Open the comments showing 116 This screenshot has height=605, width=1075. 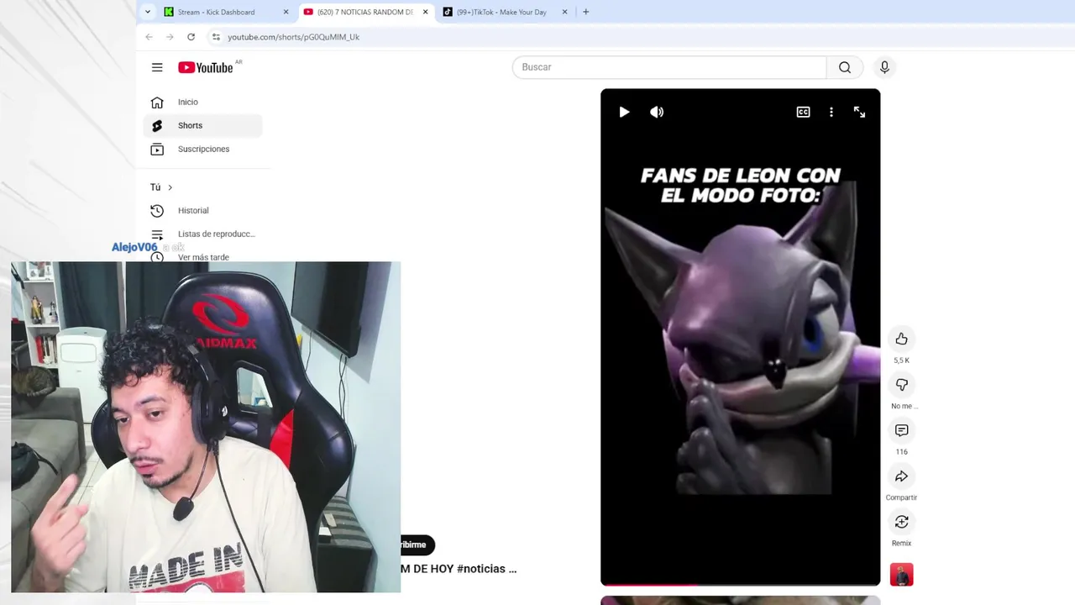tap(901, 430)
